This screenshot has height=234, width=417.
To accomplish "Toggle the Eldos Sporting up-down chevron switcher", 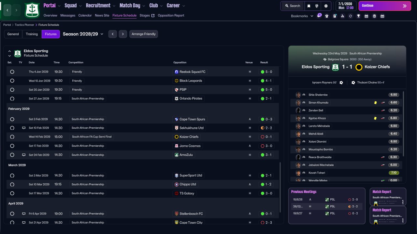I will [9, 53].
